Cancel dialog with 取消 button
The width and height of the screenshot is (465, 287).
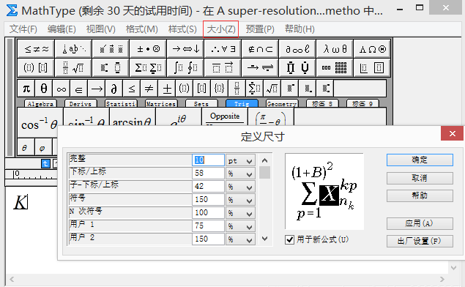(x=420, y=178)
